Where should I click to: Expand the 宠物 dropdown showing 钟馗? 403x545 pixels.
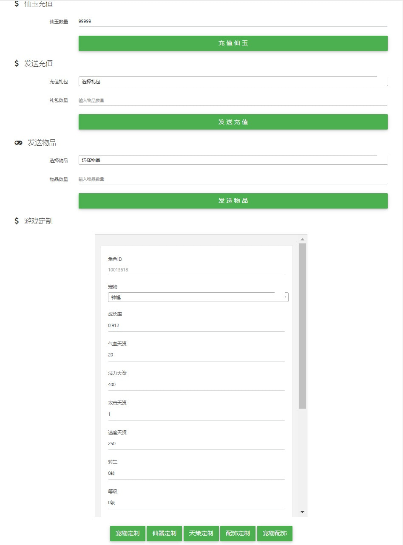click(198, 297)
